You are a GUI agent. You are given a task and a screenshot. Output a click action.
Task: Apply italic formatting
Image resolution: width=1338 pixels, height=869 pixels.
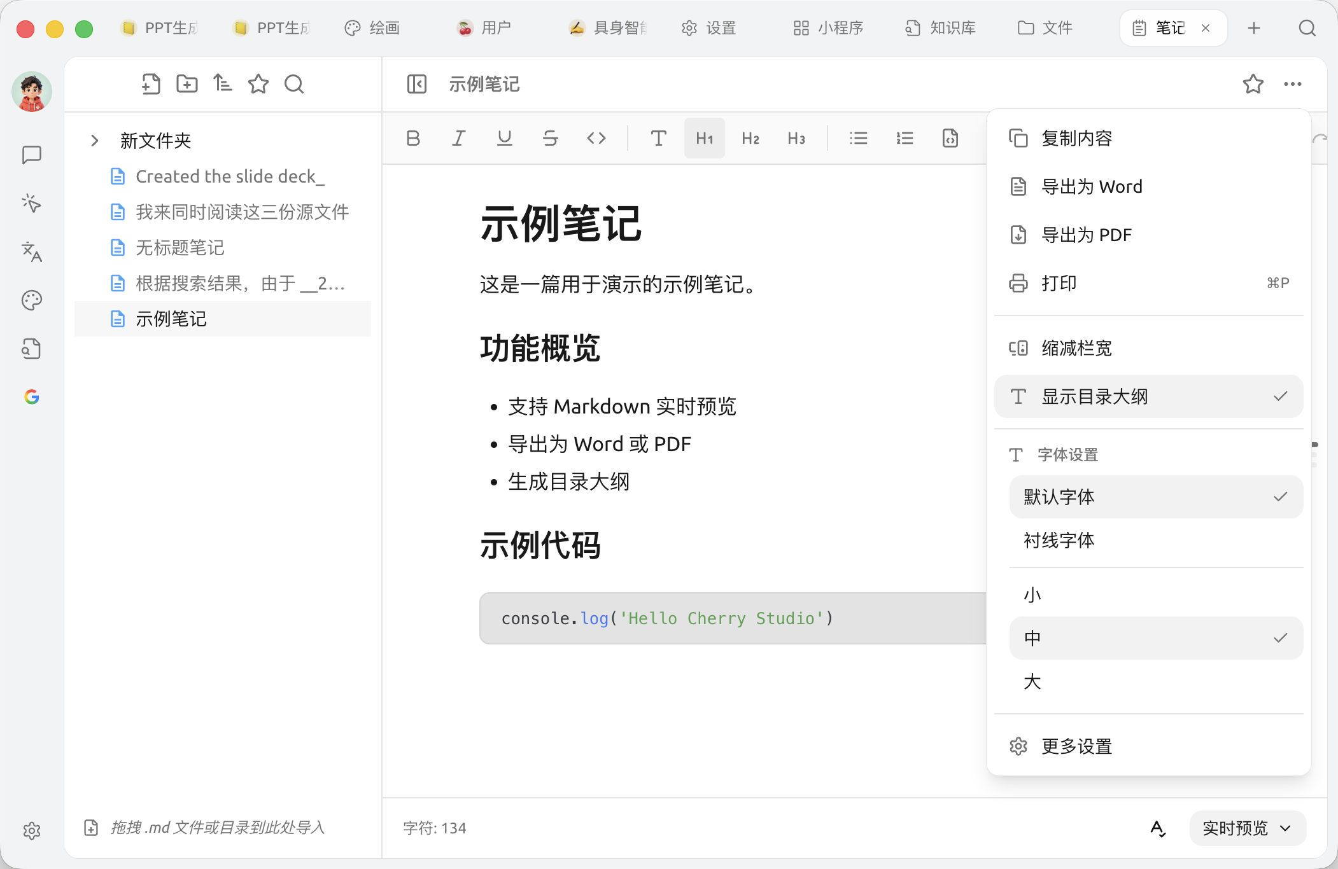(458, 138)
